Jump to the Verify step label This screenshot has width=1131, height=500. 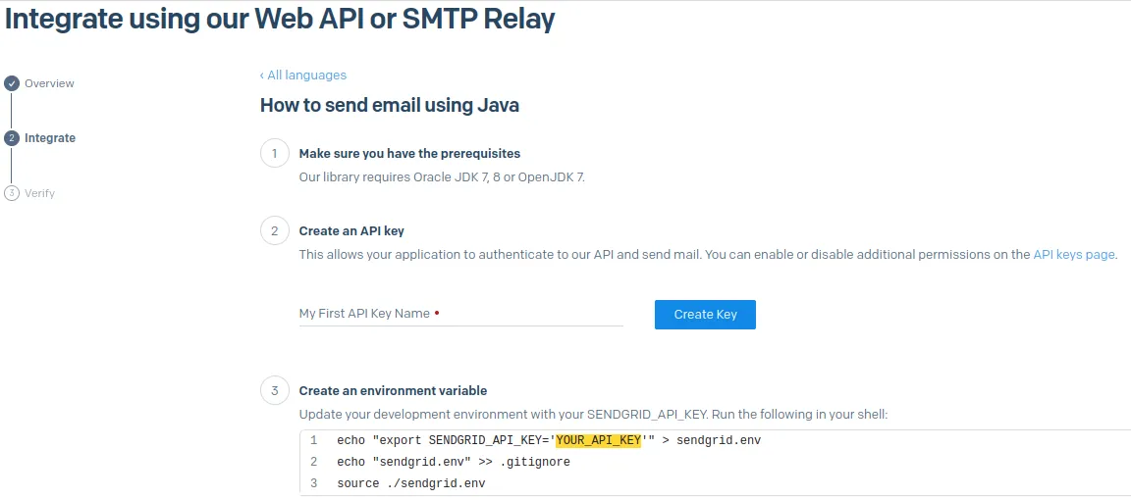40,193
